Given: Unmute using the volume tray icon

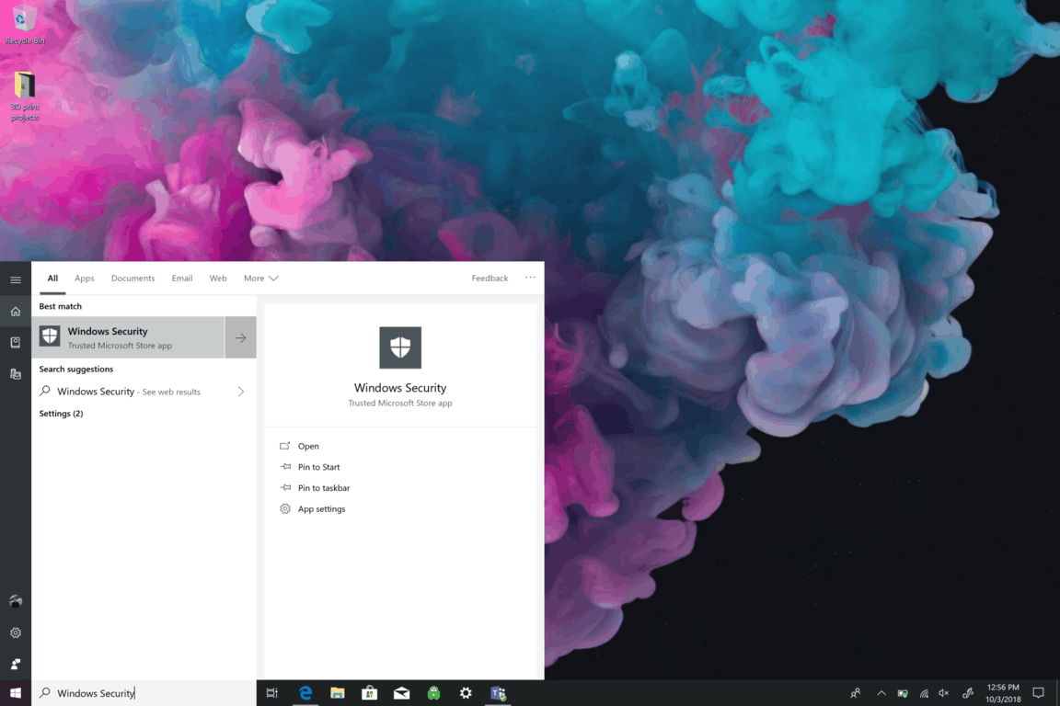Looking at the screenshot, I should click(945, 693).
